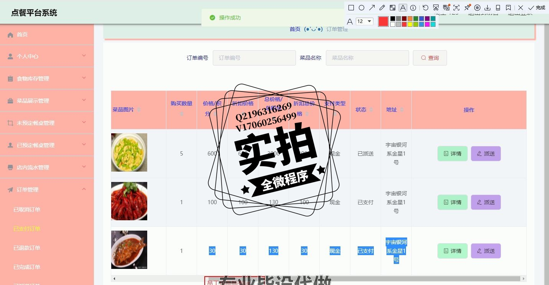Open the font size 12 dropdown
This screenshot has height=285, width=549.
coord(365,21)
